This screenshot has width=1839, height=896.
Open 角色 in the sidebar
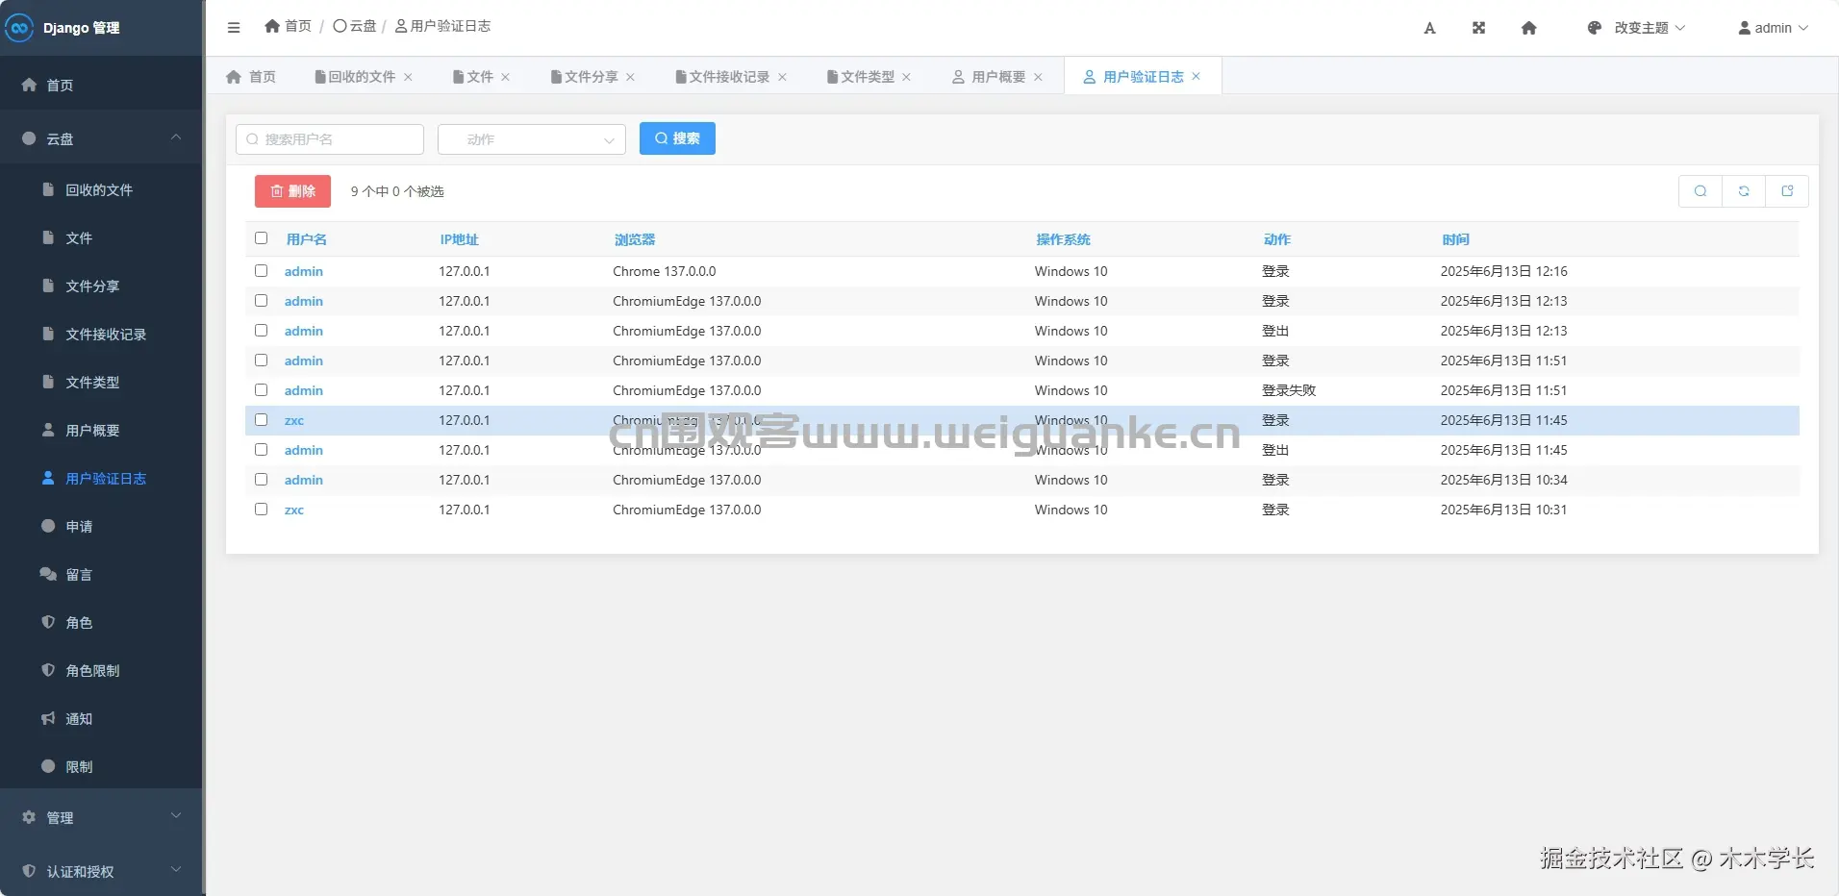click(x=101, y=623)
